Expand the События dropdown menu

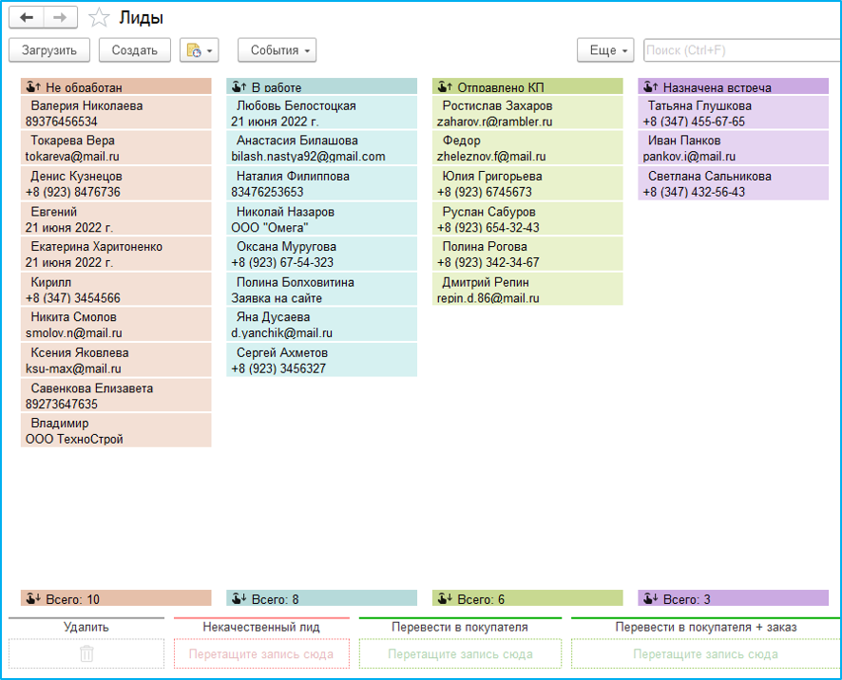pos(277,50)
